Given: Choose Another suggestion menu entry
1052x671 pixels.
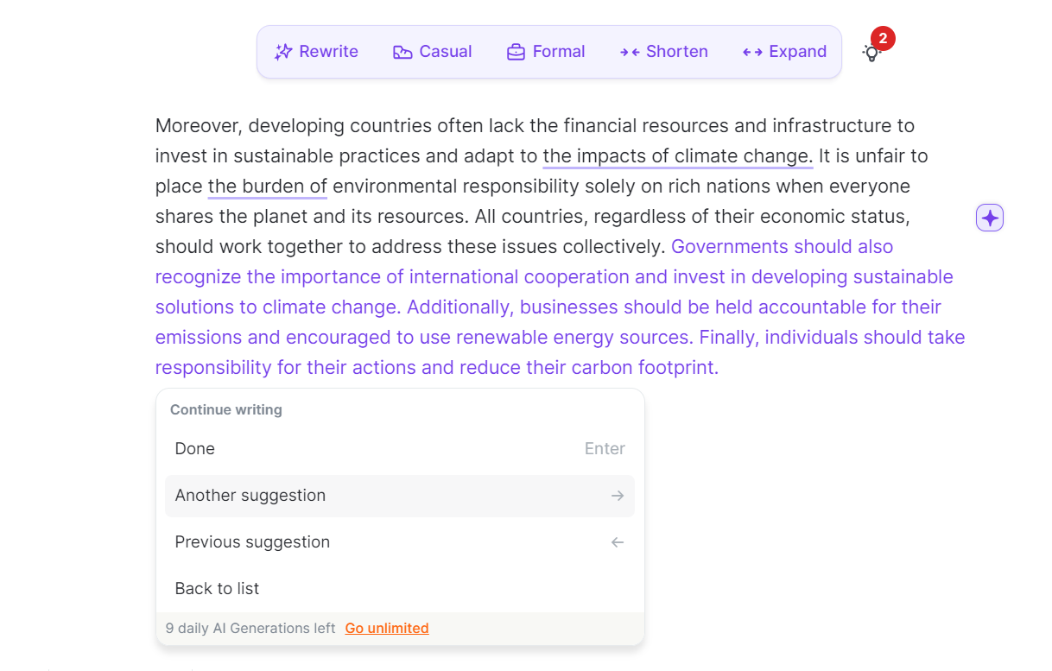Looking at the screenshot, I should click(x=250, y=496).
